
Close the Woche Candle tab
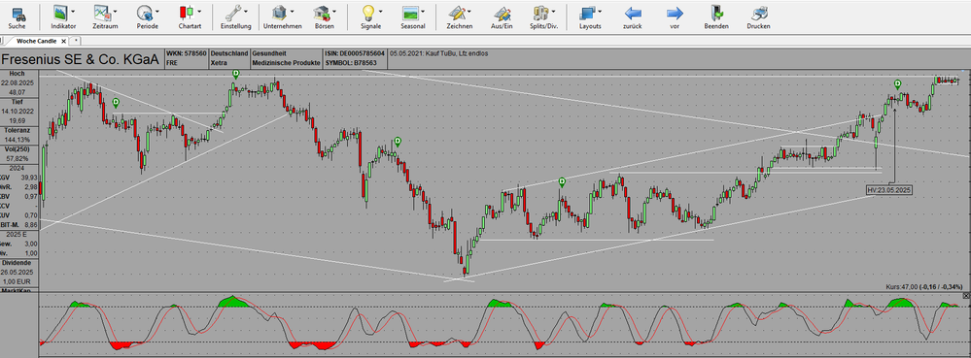tap(64, 41)
